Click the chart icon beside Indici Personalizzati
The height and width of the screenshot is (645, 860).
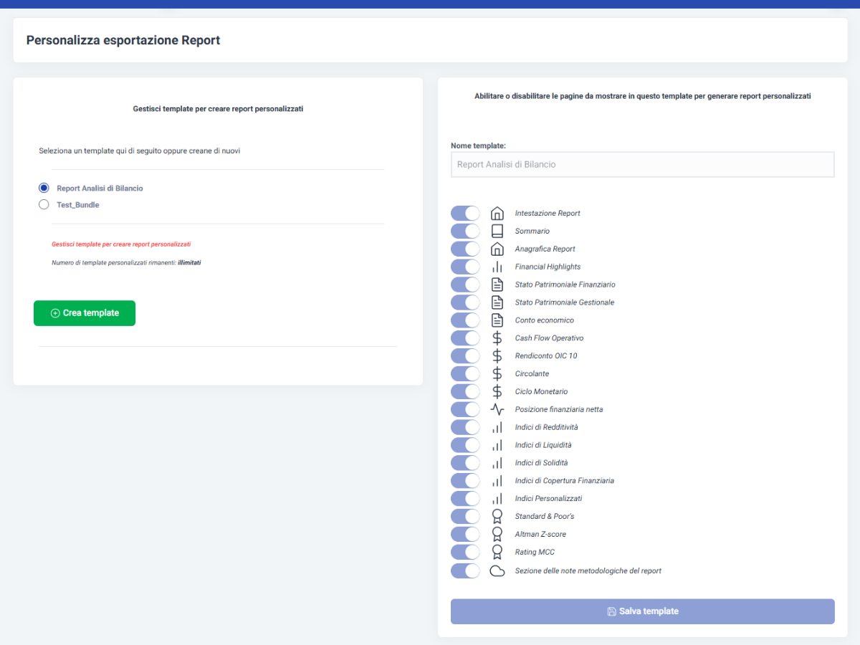tap(497, 499)
